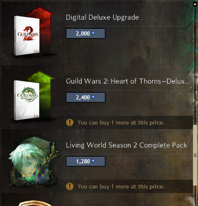Click the Heart of Thorns box art icon
Image resolution: width=198 pixels, height=206 pixels.
point(33,96)
